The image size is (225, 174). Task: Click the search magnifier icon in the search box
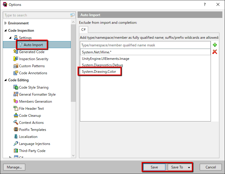tap(73, 15)
